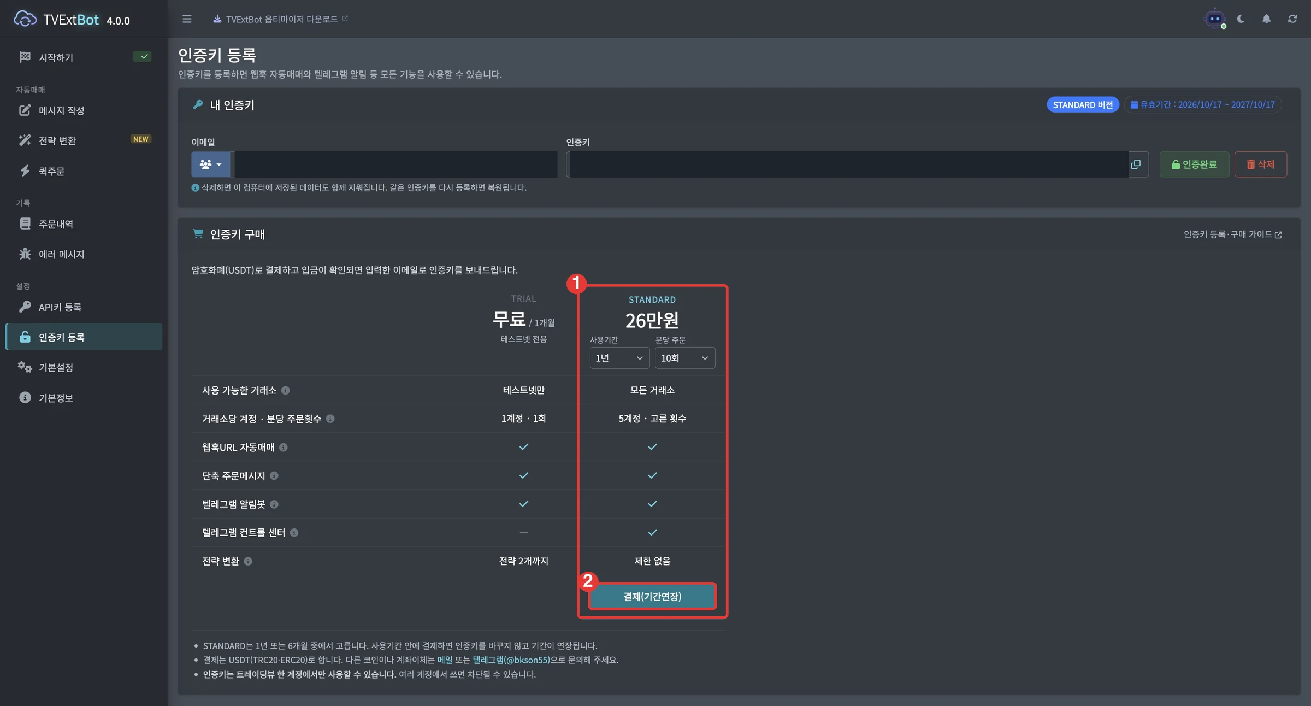Open 기본설정 menu item
This screenshot has height=706, width=1311.
tap(84, 367)
